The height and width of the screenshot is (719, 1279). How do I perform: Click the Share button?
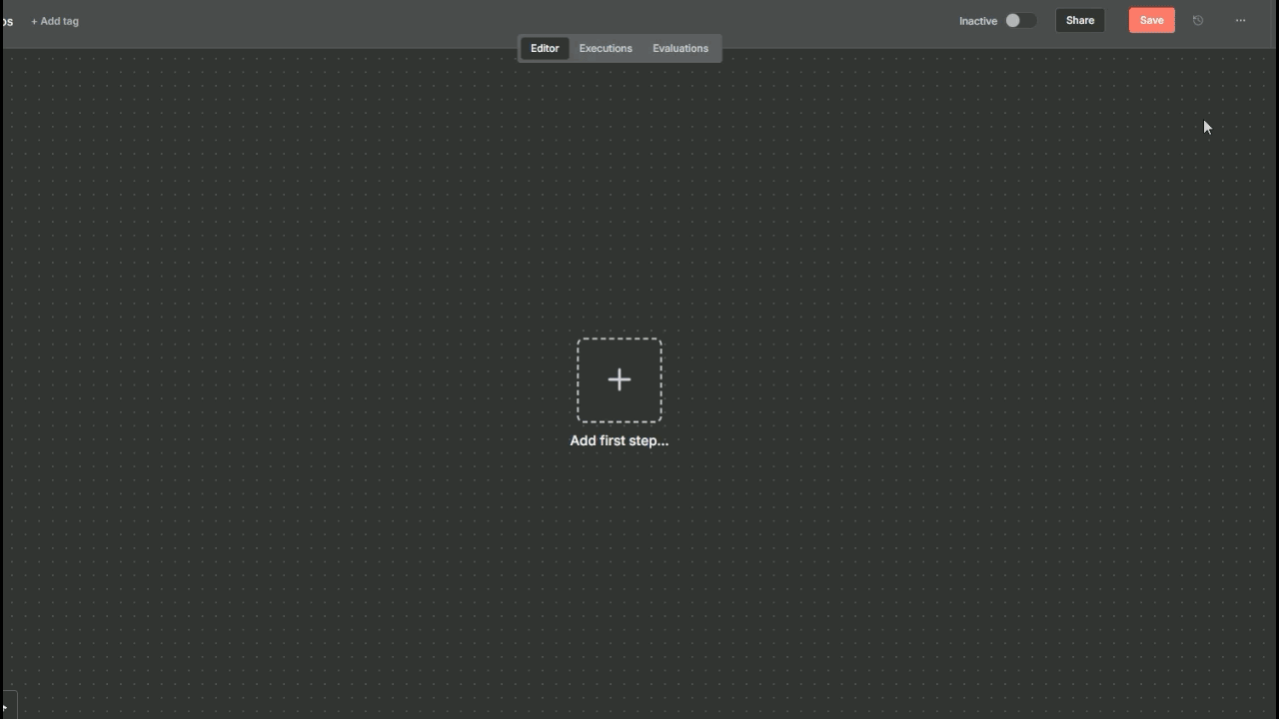[1079, 21]
